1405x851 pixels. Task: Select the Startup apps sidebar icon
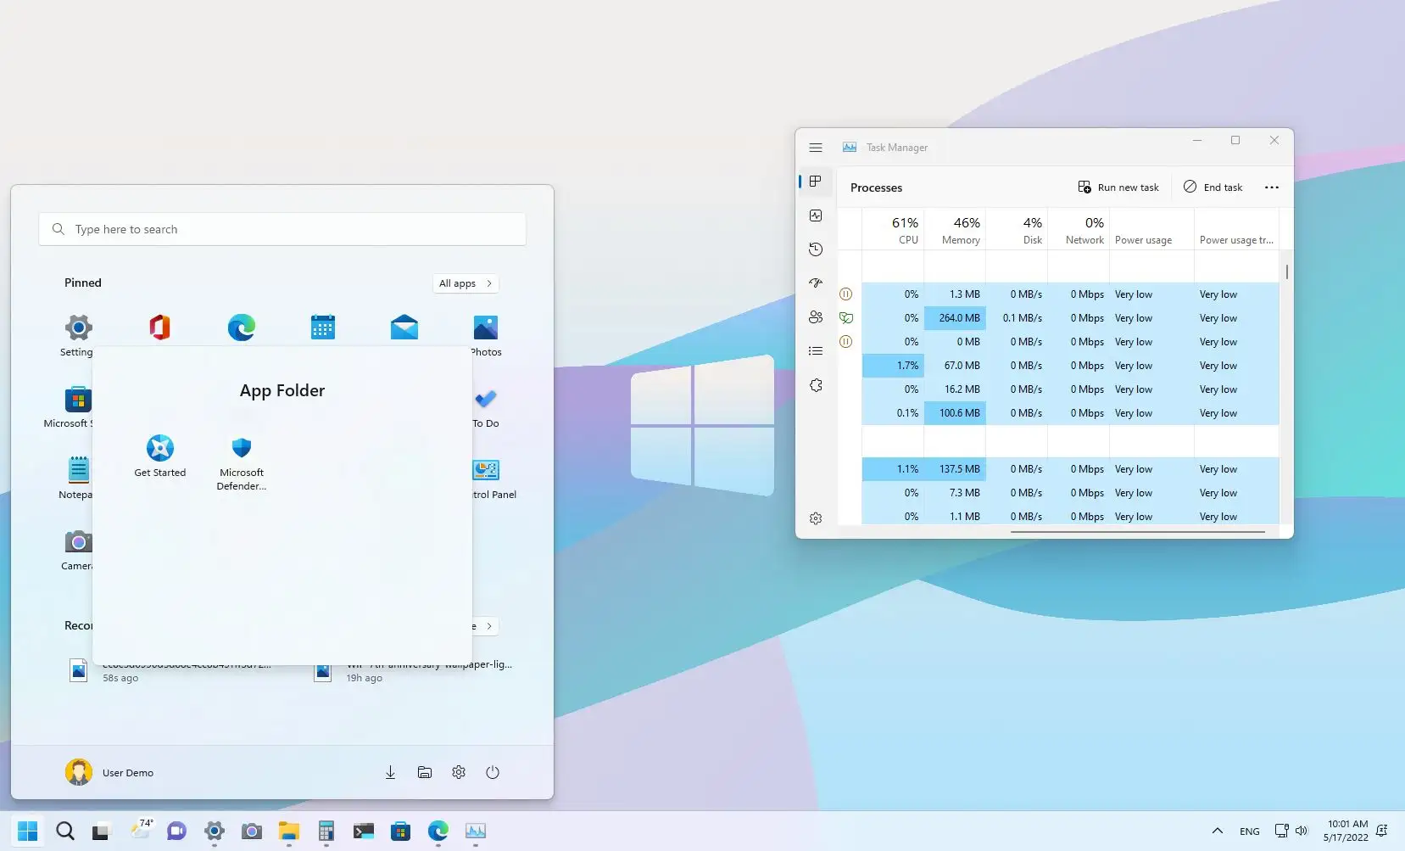(816, 283)
